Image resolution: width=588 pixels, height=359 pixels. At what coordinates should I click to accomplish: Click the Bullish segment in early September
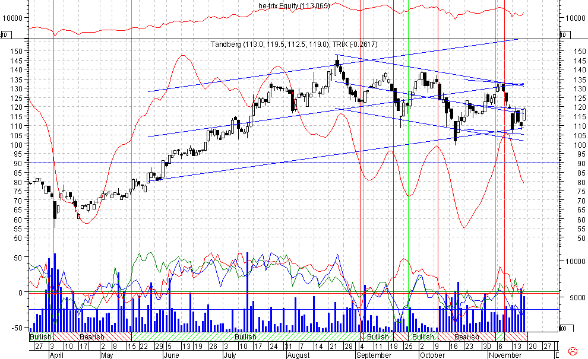point(377,336)
